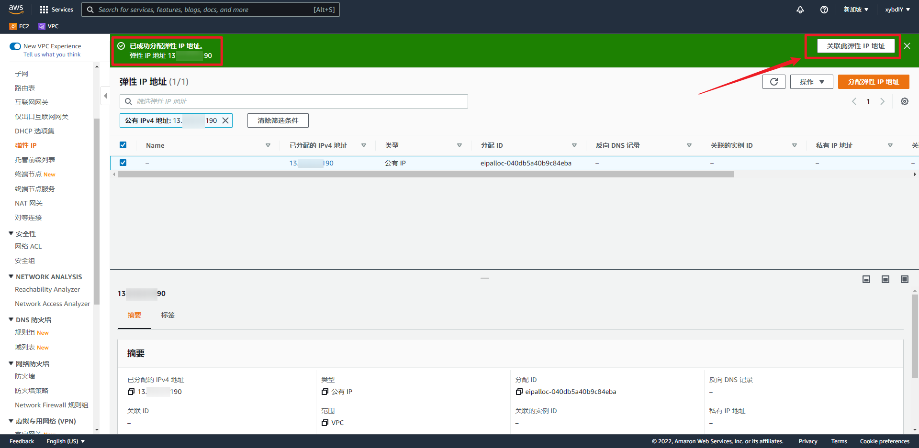Open the elastic IP address link in table row

312,163
